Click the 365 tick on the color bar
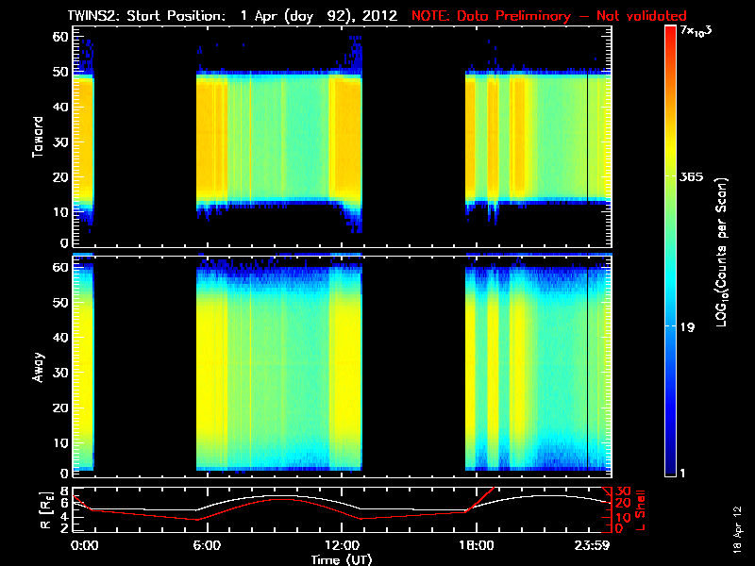The height and width of the screenshot is (566, 755). tap(691, 176)
